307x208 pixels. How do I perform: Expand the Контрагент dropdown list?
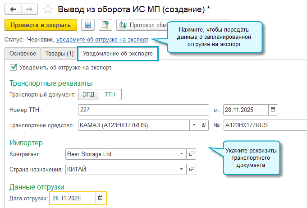tap(181, 154)
